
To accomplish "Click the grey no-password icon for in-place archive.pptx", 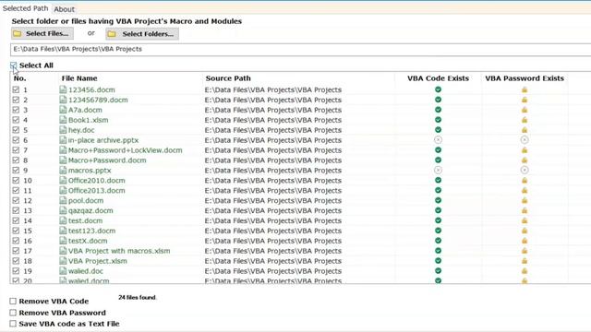I will tap(525, 139).
